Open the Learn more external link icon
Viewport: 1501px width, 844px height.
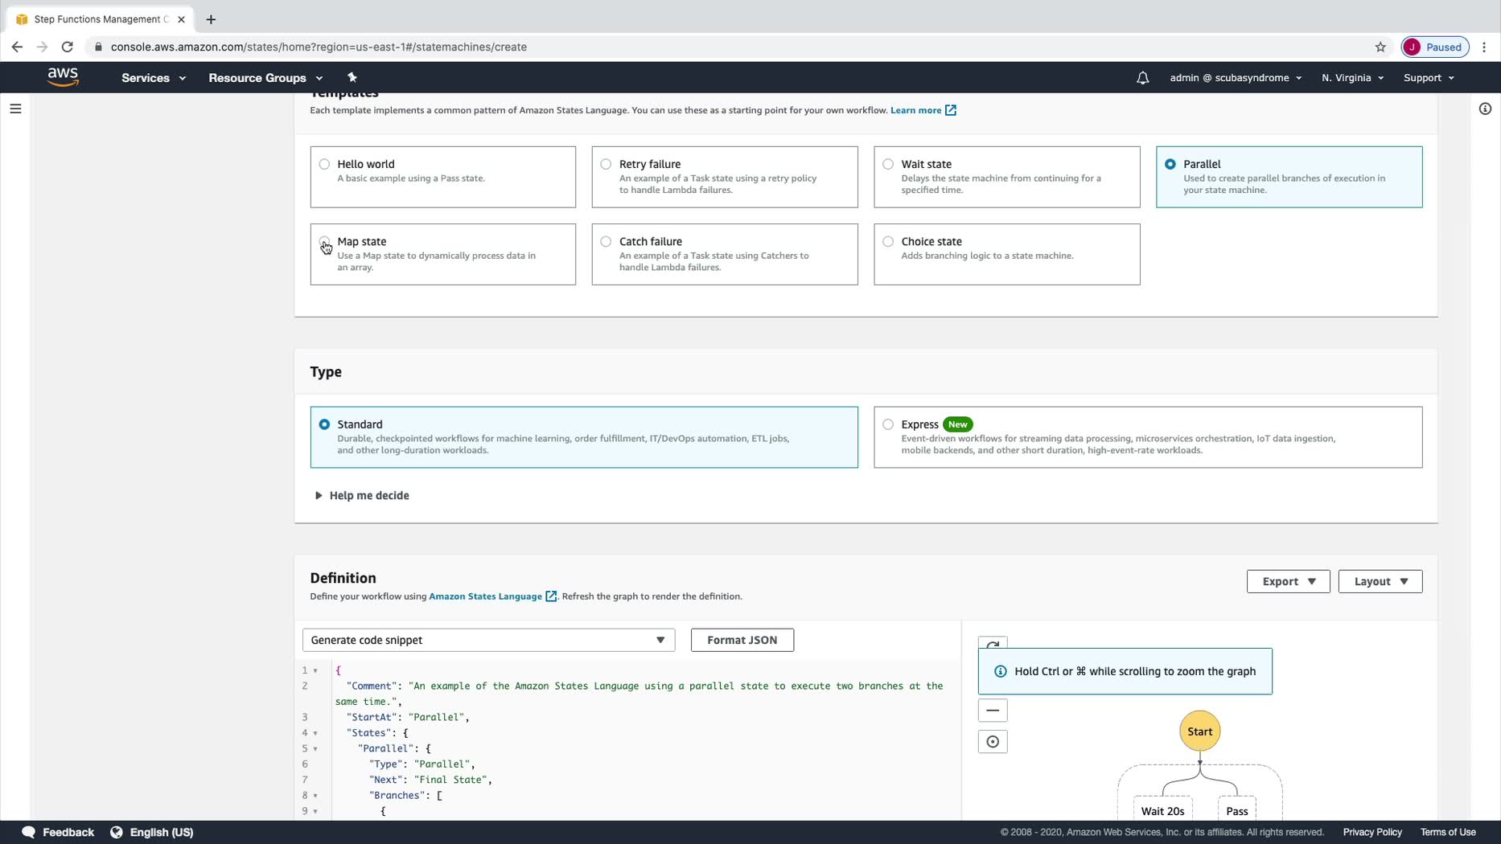[951, 110]
